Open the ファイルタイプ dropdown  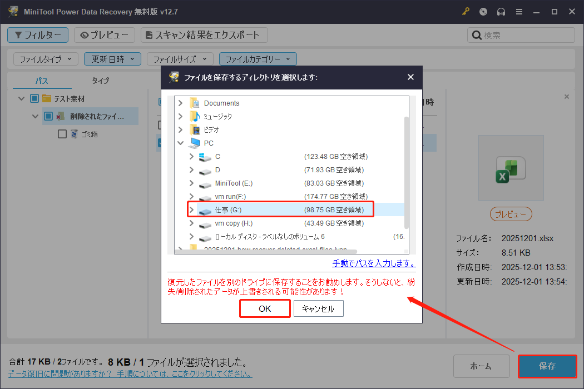tap(45, 58)
